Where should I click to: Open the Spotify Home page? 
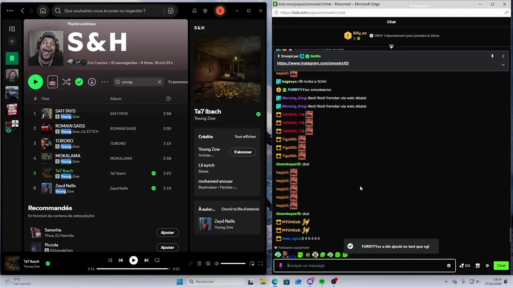[43, 11]
